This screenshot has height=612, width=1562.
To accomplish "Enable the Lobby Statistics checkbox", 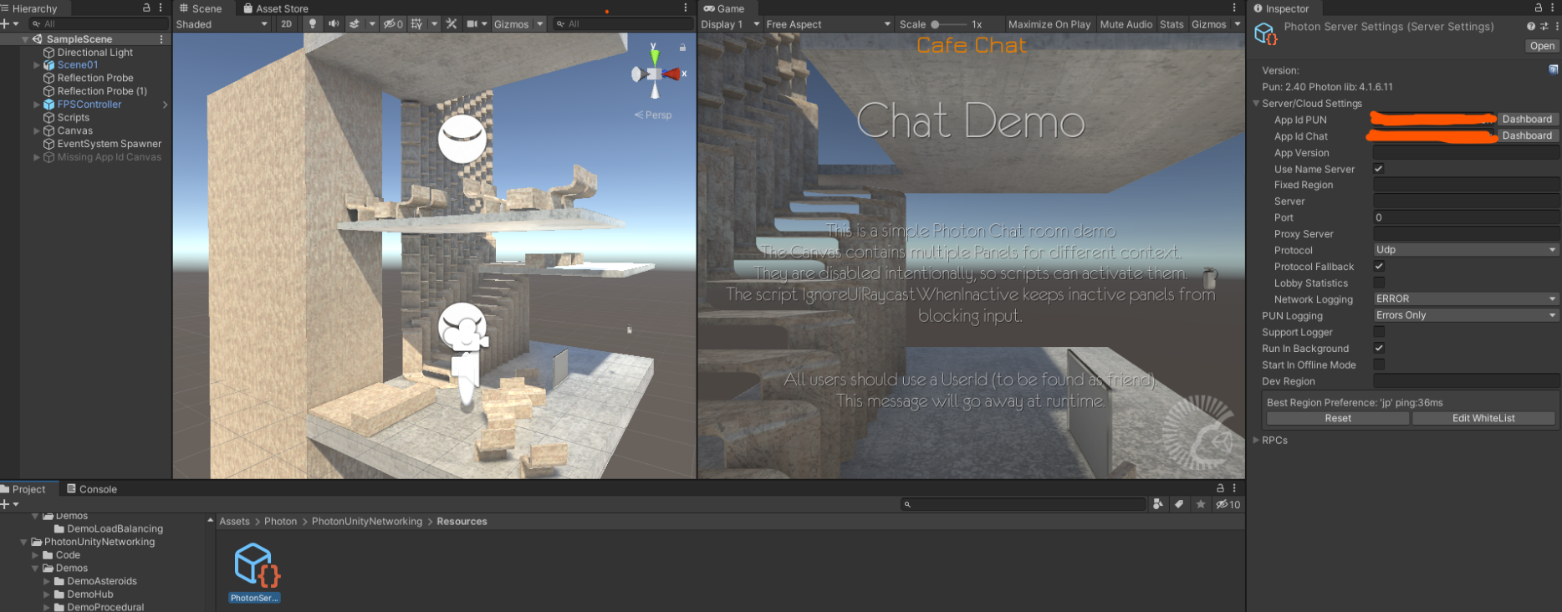I will tap(1379, 283).
